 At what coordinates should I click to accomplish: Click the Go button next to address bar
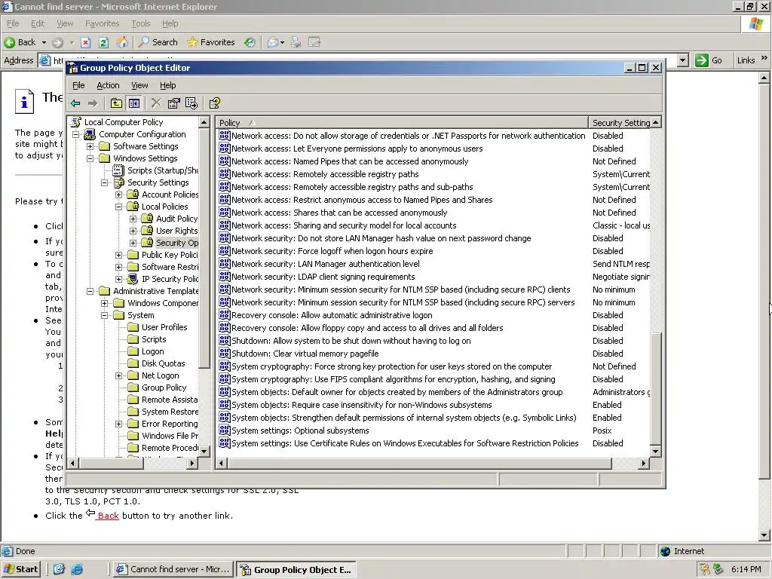[709, 60]
